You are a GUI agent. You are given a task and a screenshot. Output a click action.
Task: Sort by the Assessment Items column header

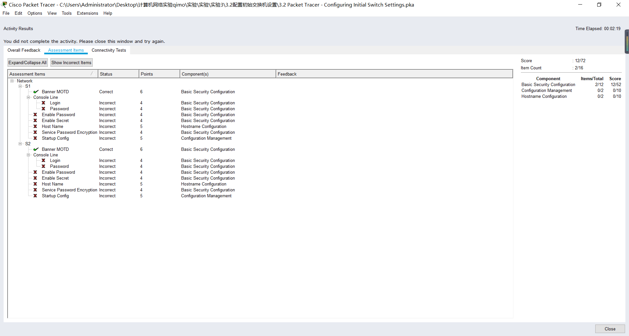point(53,74)
